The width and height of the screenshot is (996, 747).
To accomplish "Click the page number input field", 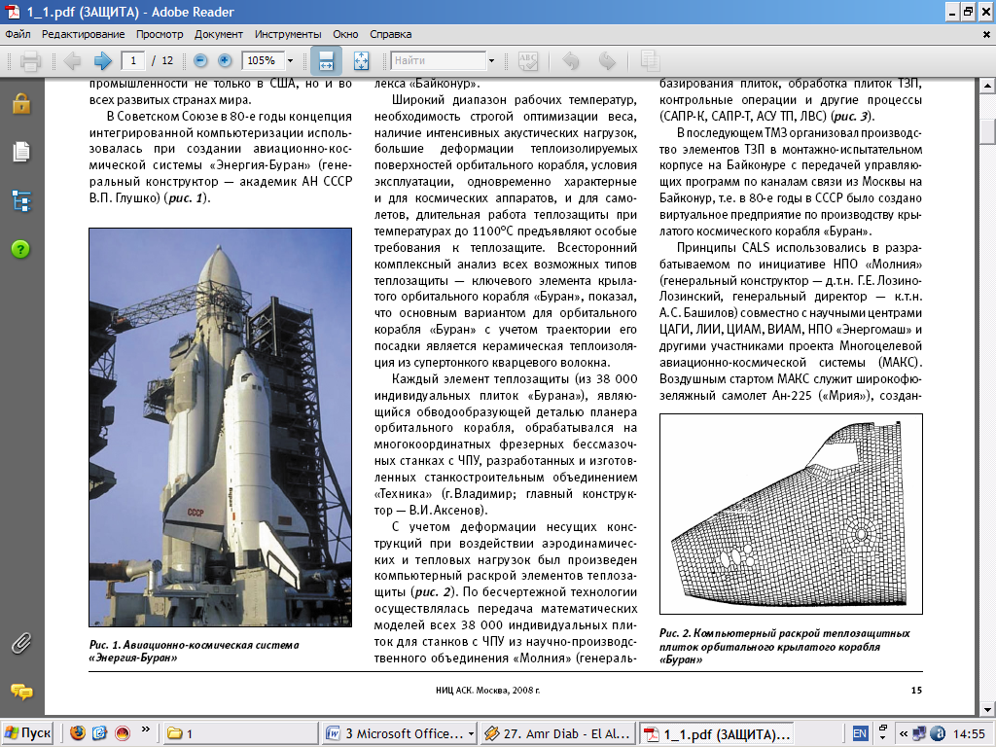I will (x=132, y=61).
